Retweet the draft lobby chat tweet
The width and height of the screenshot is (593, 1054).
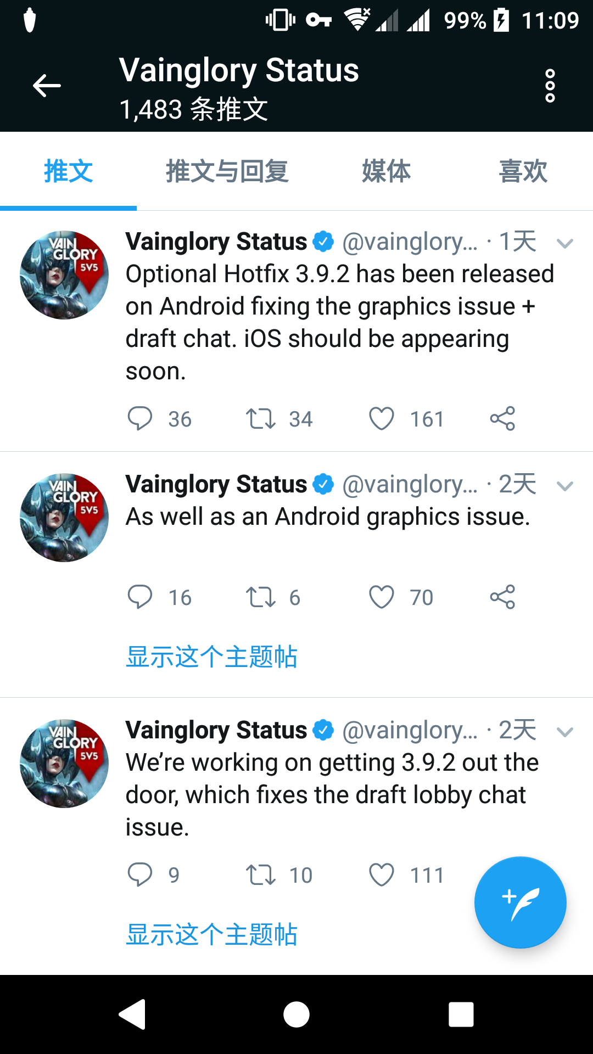260,874
